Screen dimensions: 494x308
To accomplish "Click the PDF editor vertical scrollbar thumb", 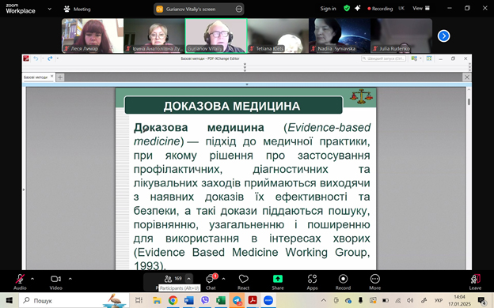I will (469, 102).
